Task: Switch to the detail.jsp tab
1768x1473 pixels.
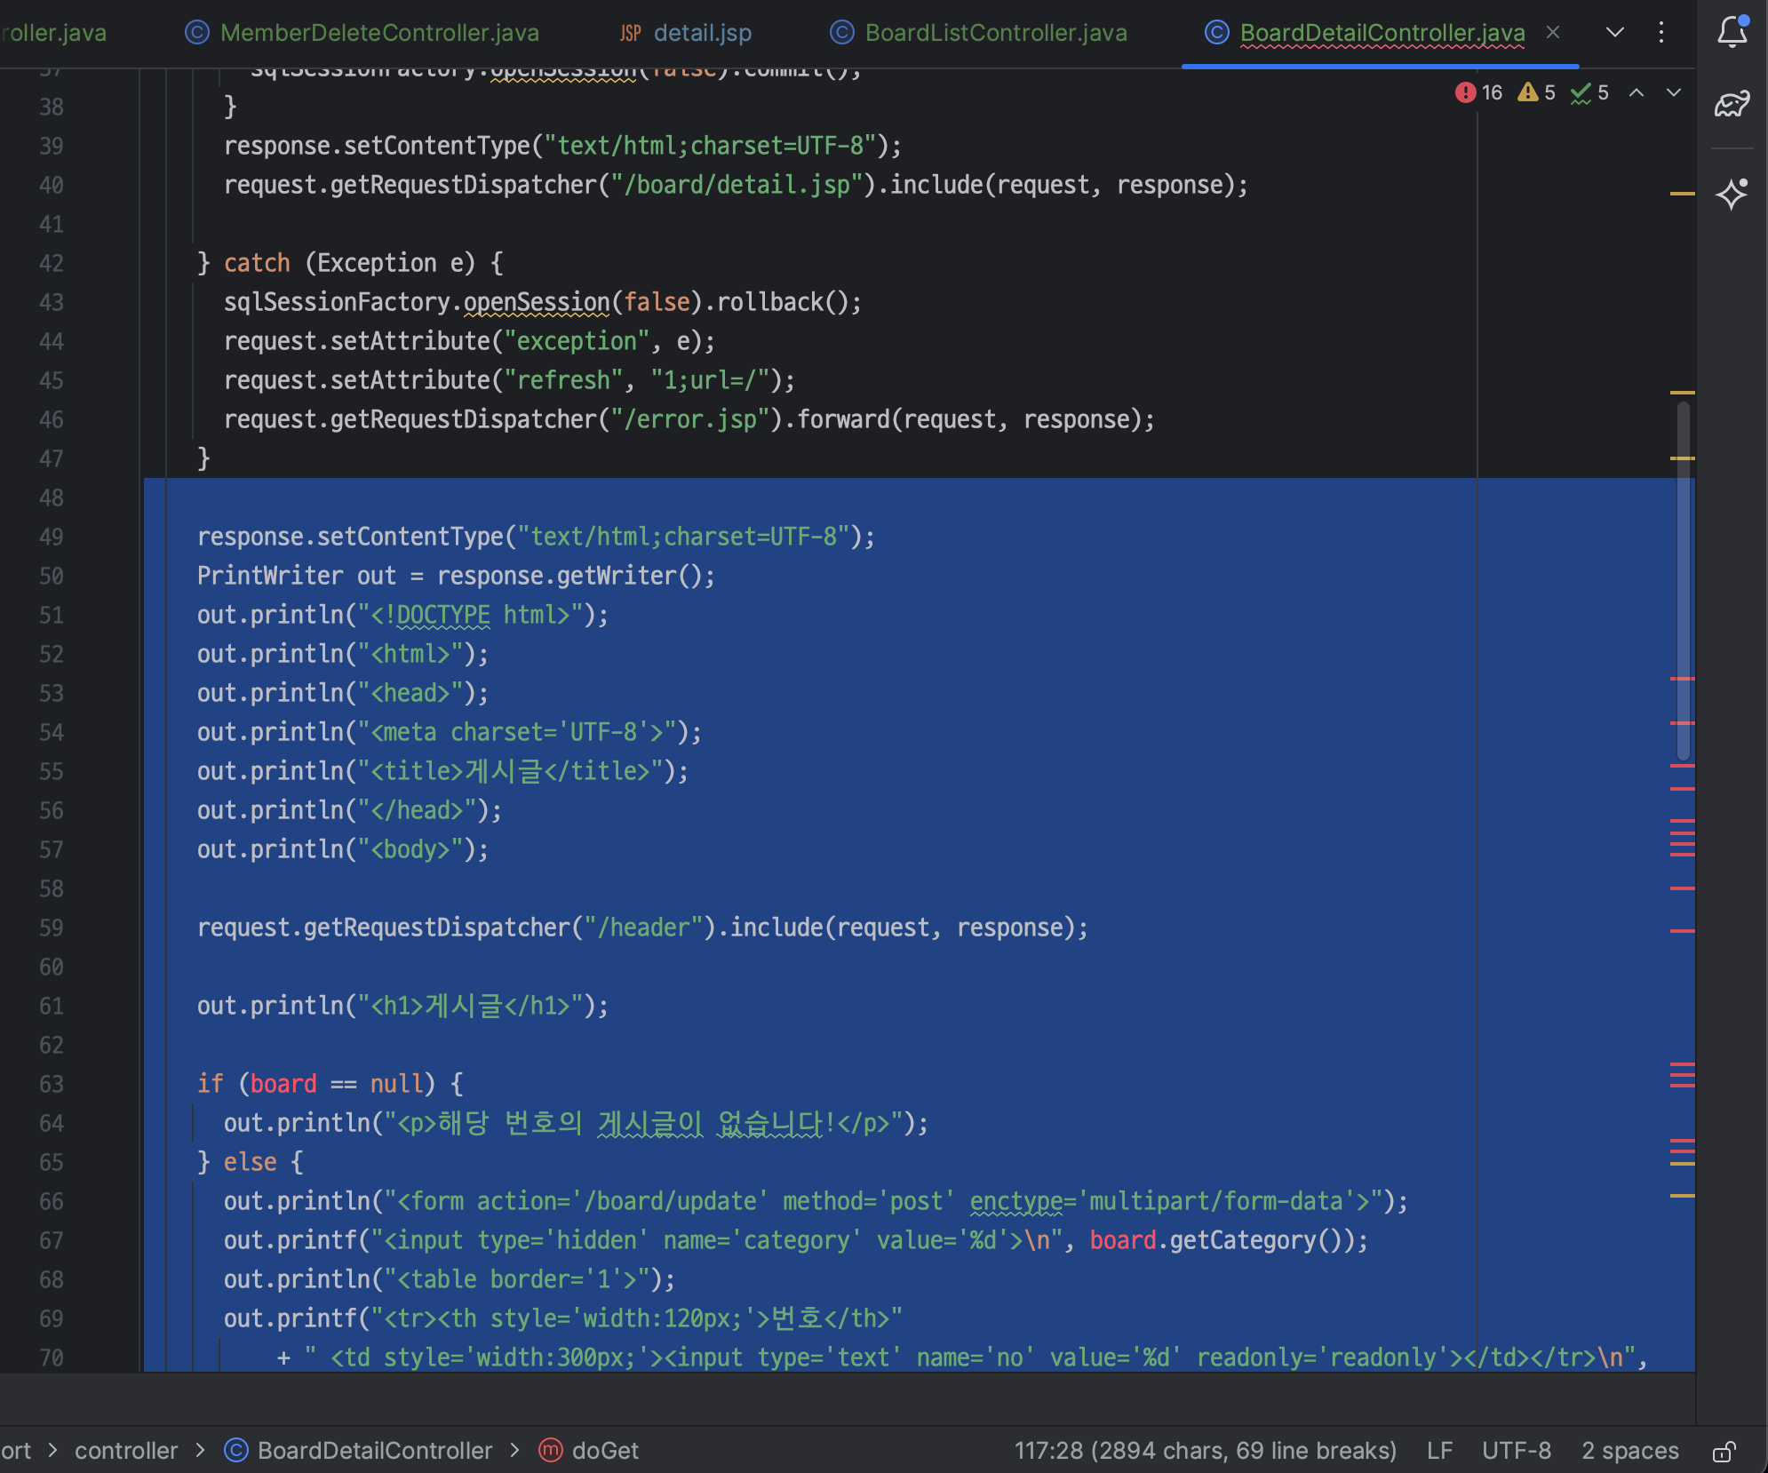Action: (x=702, y=33)
